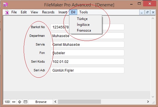Click the Fon field with Şubeler

click(87, 53)
